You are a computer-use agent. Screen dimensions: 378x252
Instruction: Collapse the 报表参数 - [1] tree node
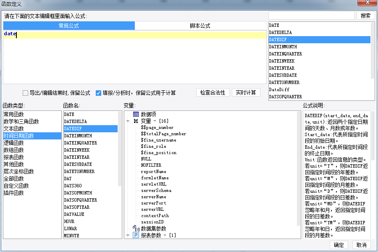click(128, 235)
